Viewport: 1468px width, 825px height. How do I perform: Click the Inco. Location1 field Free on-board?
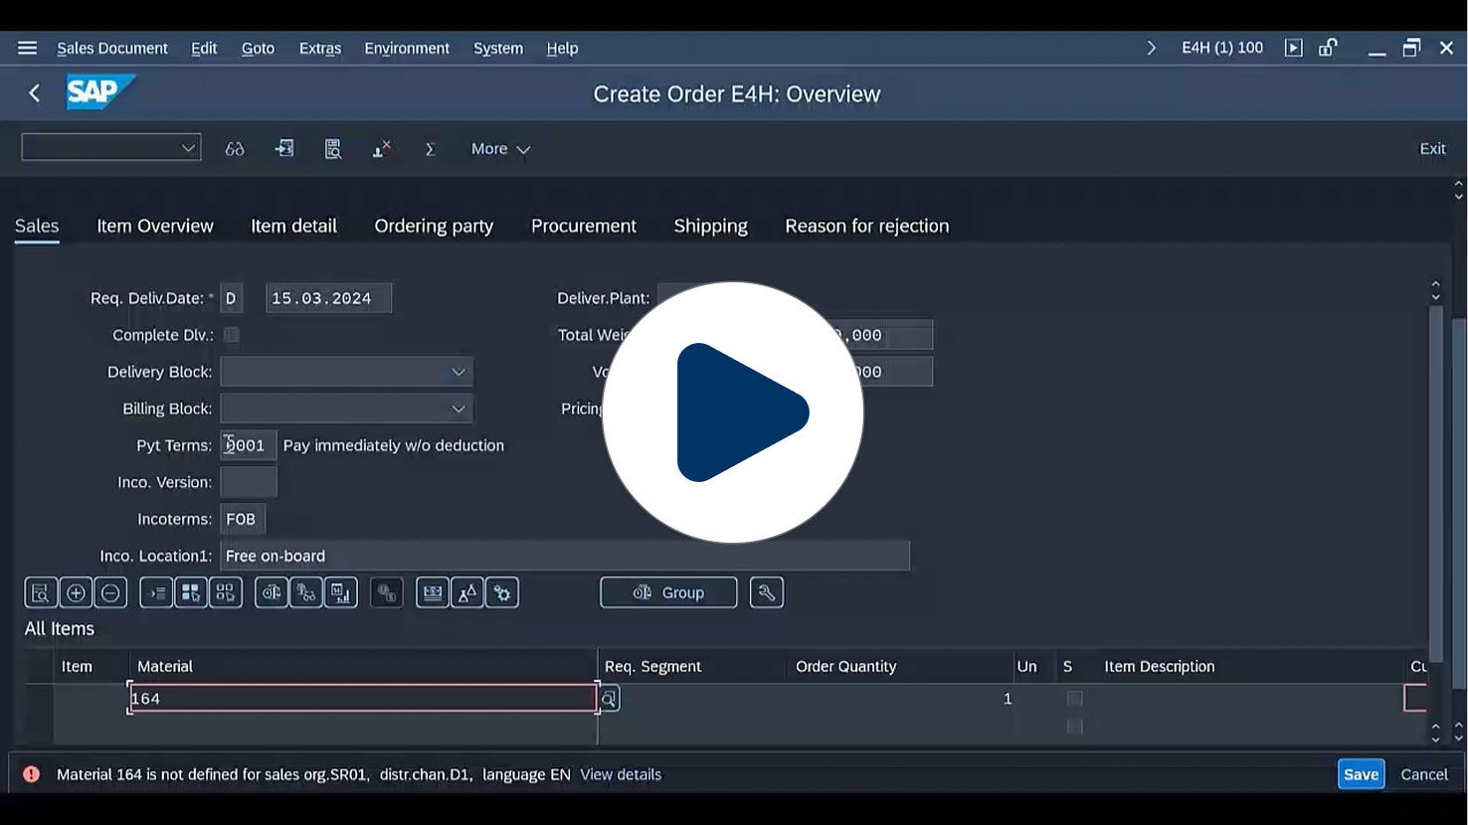point(565,556)
